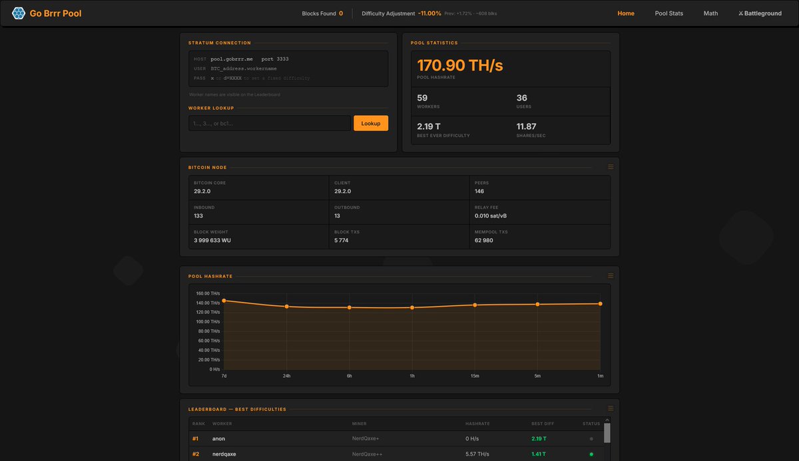
Task: Click the 11.87 shares/sec statistic
Action: (526, 126)
